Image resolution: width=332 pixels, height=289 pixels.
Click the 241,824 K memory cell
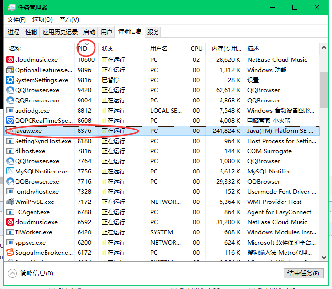point(226,131)
